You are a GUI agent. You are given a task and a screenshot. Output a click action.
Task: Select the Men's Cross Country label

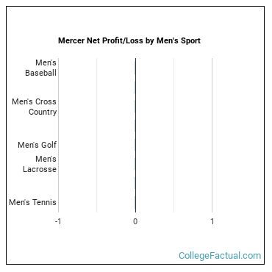[x=34, y=107]
